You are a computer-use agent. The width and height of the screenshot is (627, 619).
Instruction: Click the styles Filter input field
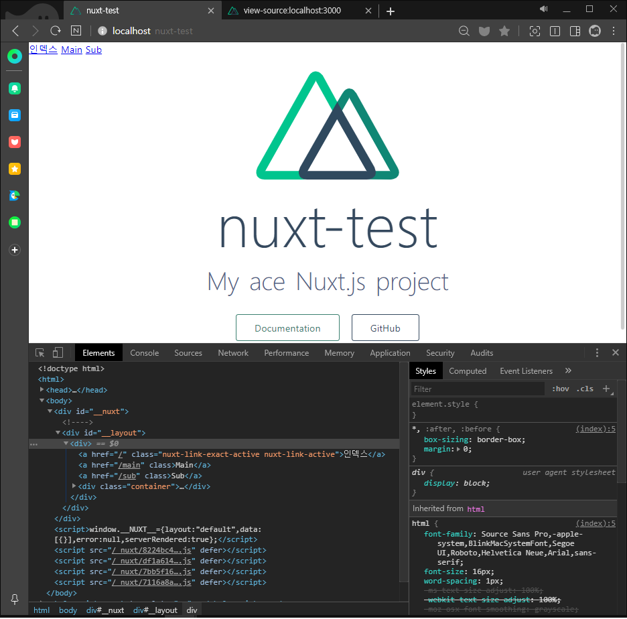[478, 389]
